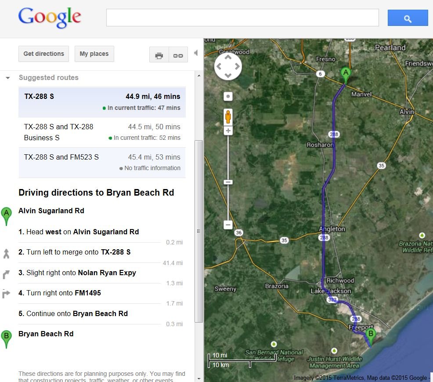Image resolution: width=433 pixels, height=382 pixels.
Task: Open the Get directions button
Action: click(x=43, y=54)
